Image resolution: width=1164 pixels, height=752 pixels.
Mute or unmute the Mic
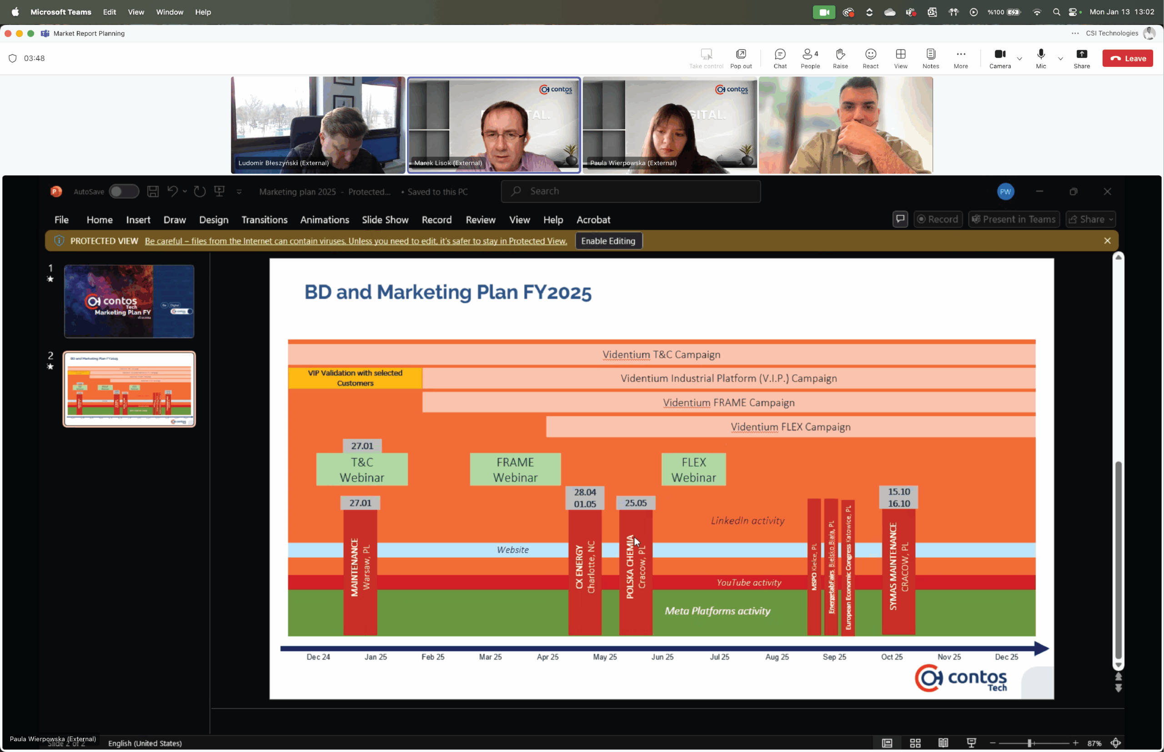tap(1041, 58)
